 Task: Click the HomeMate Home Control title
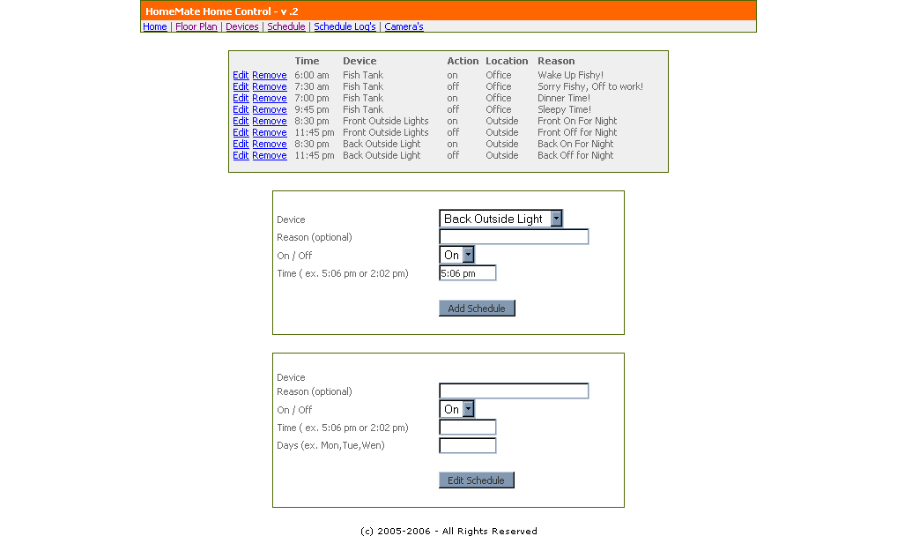coord(222,11)
